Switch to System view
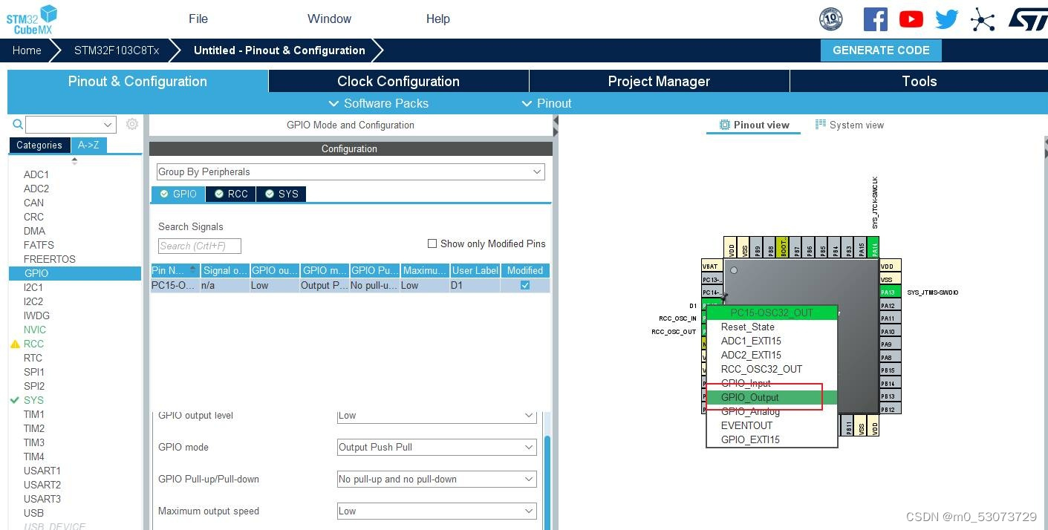Screen dimensions: 1048x530 [x=850, y=125]
